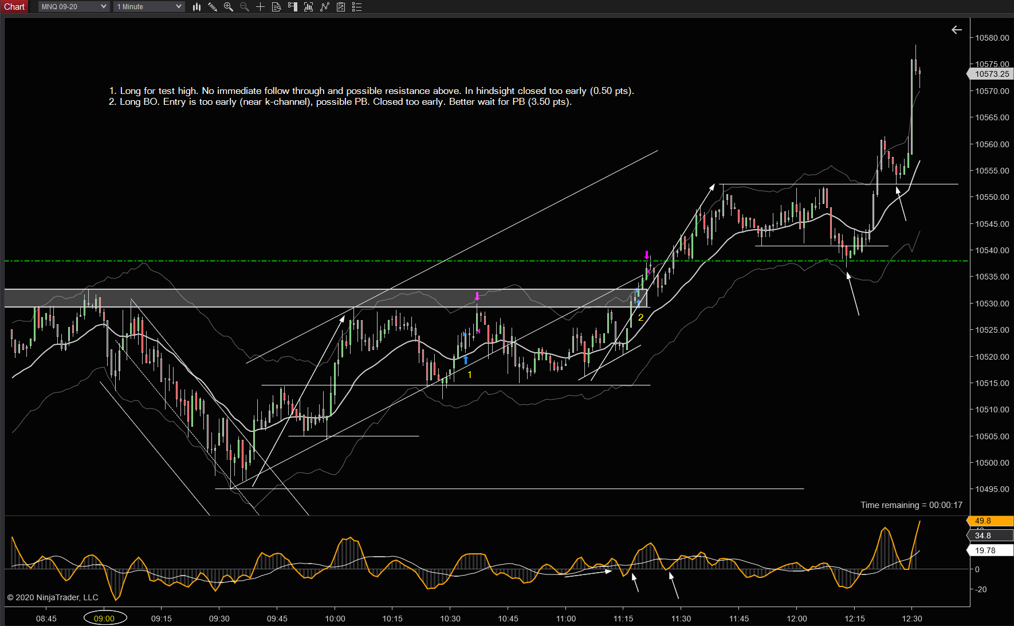
Task: Click the 08:45 time axis label
Action: click(x=46, y=619)
